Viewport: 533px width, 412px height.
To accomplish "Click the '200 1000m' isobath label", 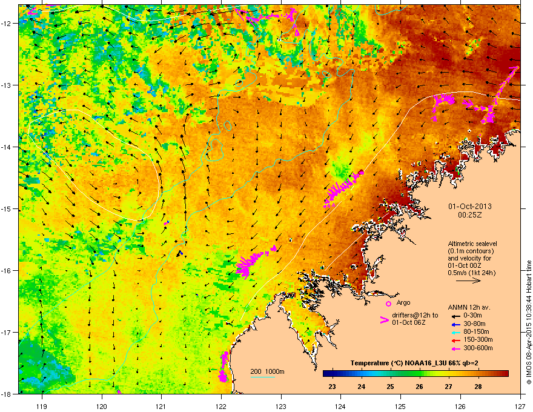I will click(267, 371).
